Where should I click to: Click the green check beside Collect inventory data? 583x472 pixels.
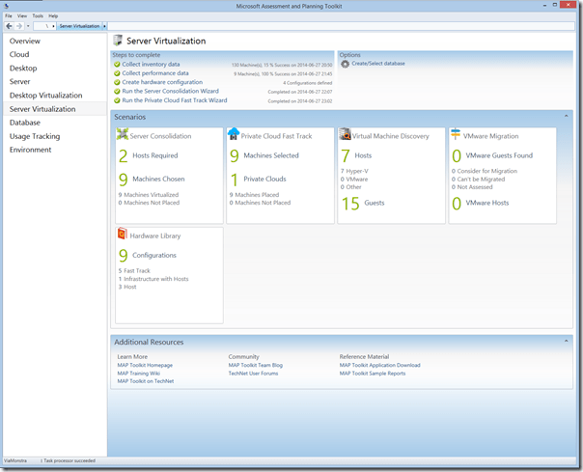pyautogui.click(x=117, y=64)
